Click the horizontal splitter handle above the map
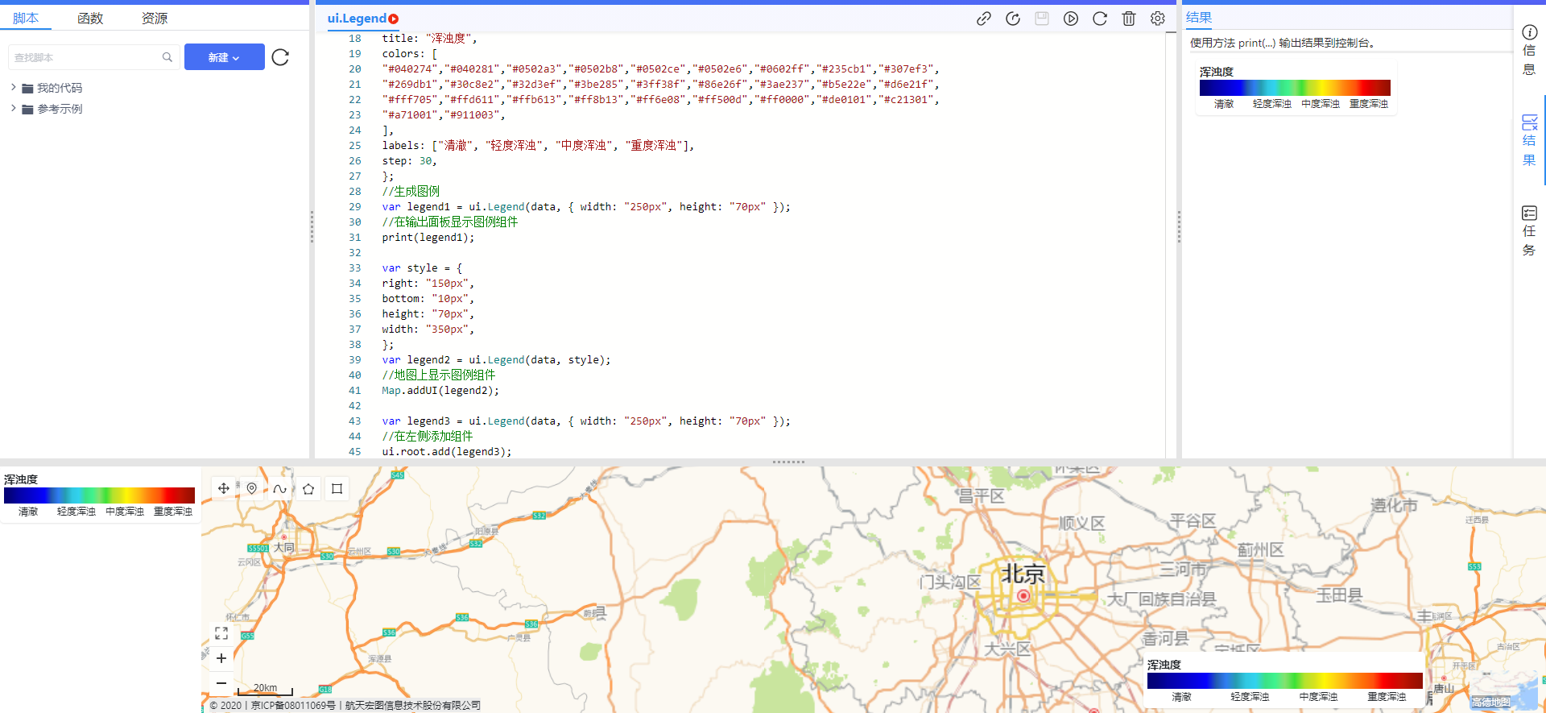 click(x=788, y=462)
